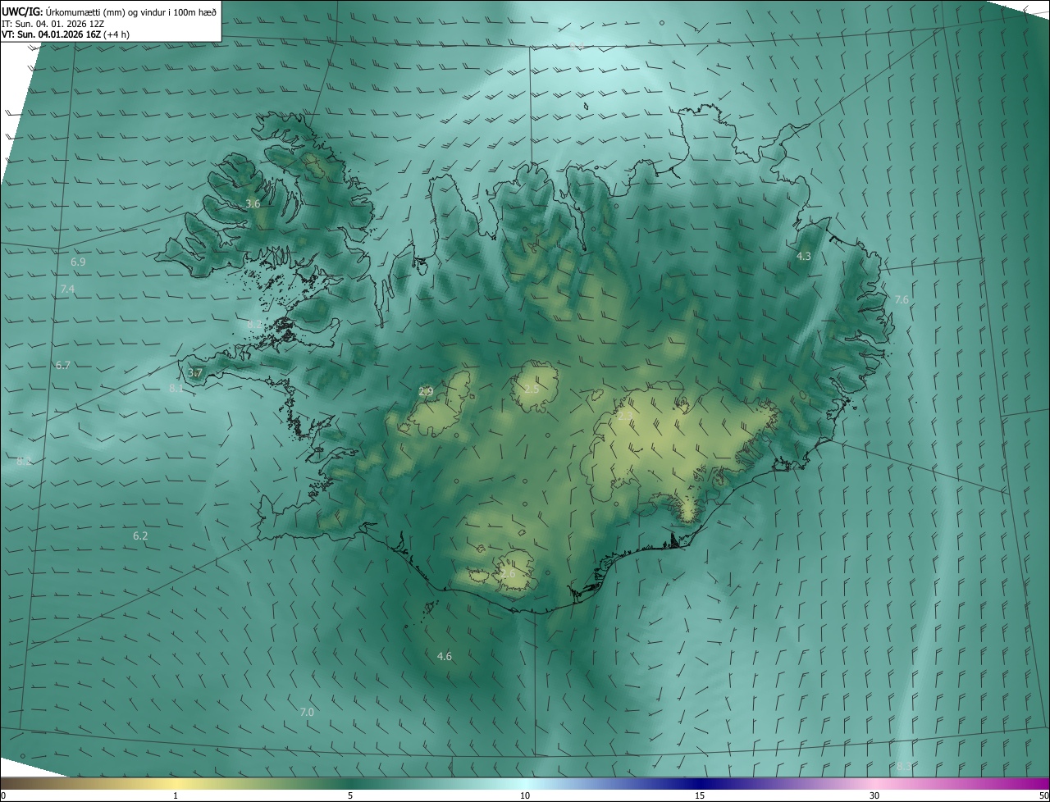
Task: Click the 5 tick on the color scale
Action: 350,795
